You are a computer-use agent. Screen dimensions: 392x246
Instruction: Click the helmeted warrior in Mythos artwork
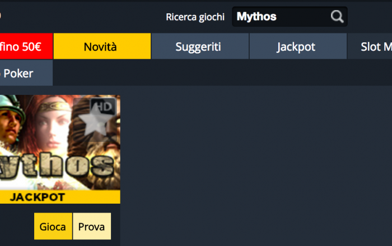(x=11, y=120)
